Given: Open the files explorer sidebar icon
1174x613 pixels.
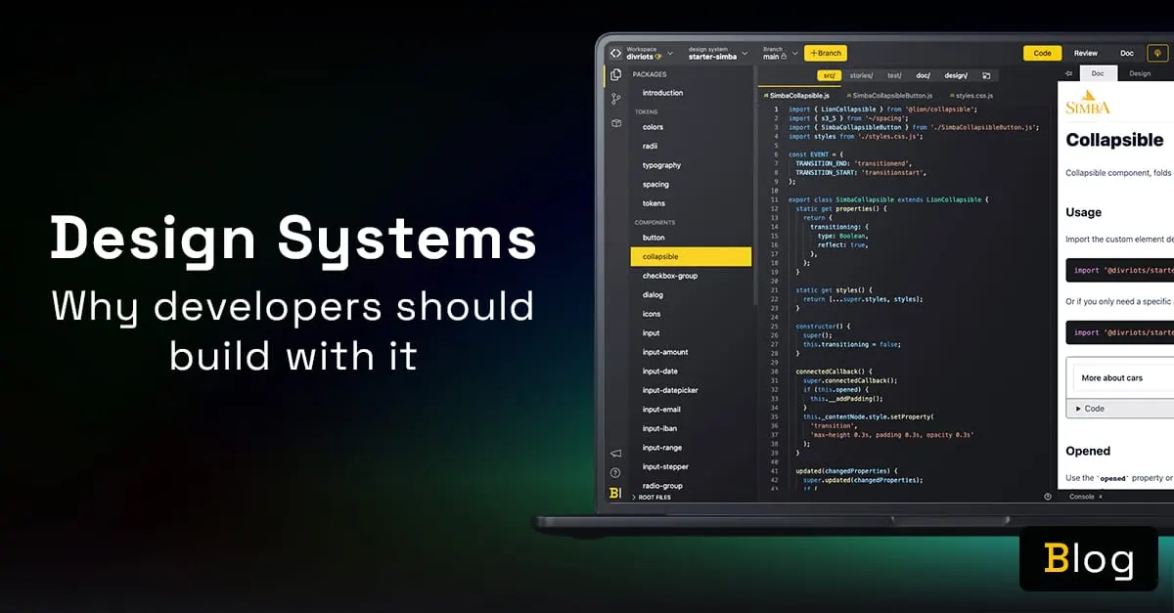Looking at the screenshot, I should click(615, 74).
